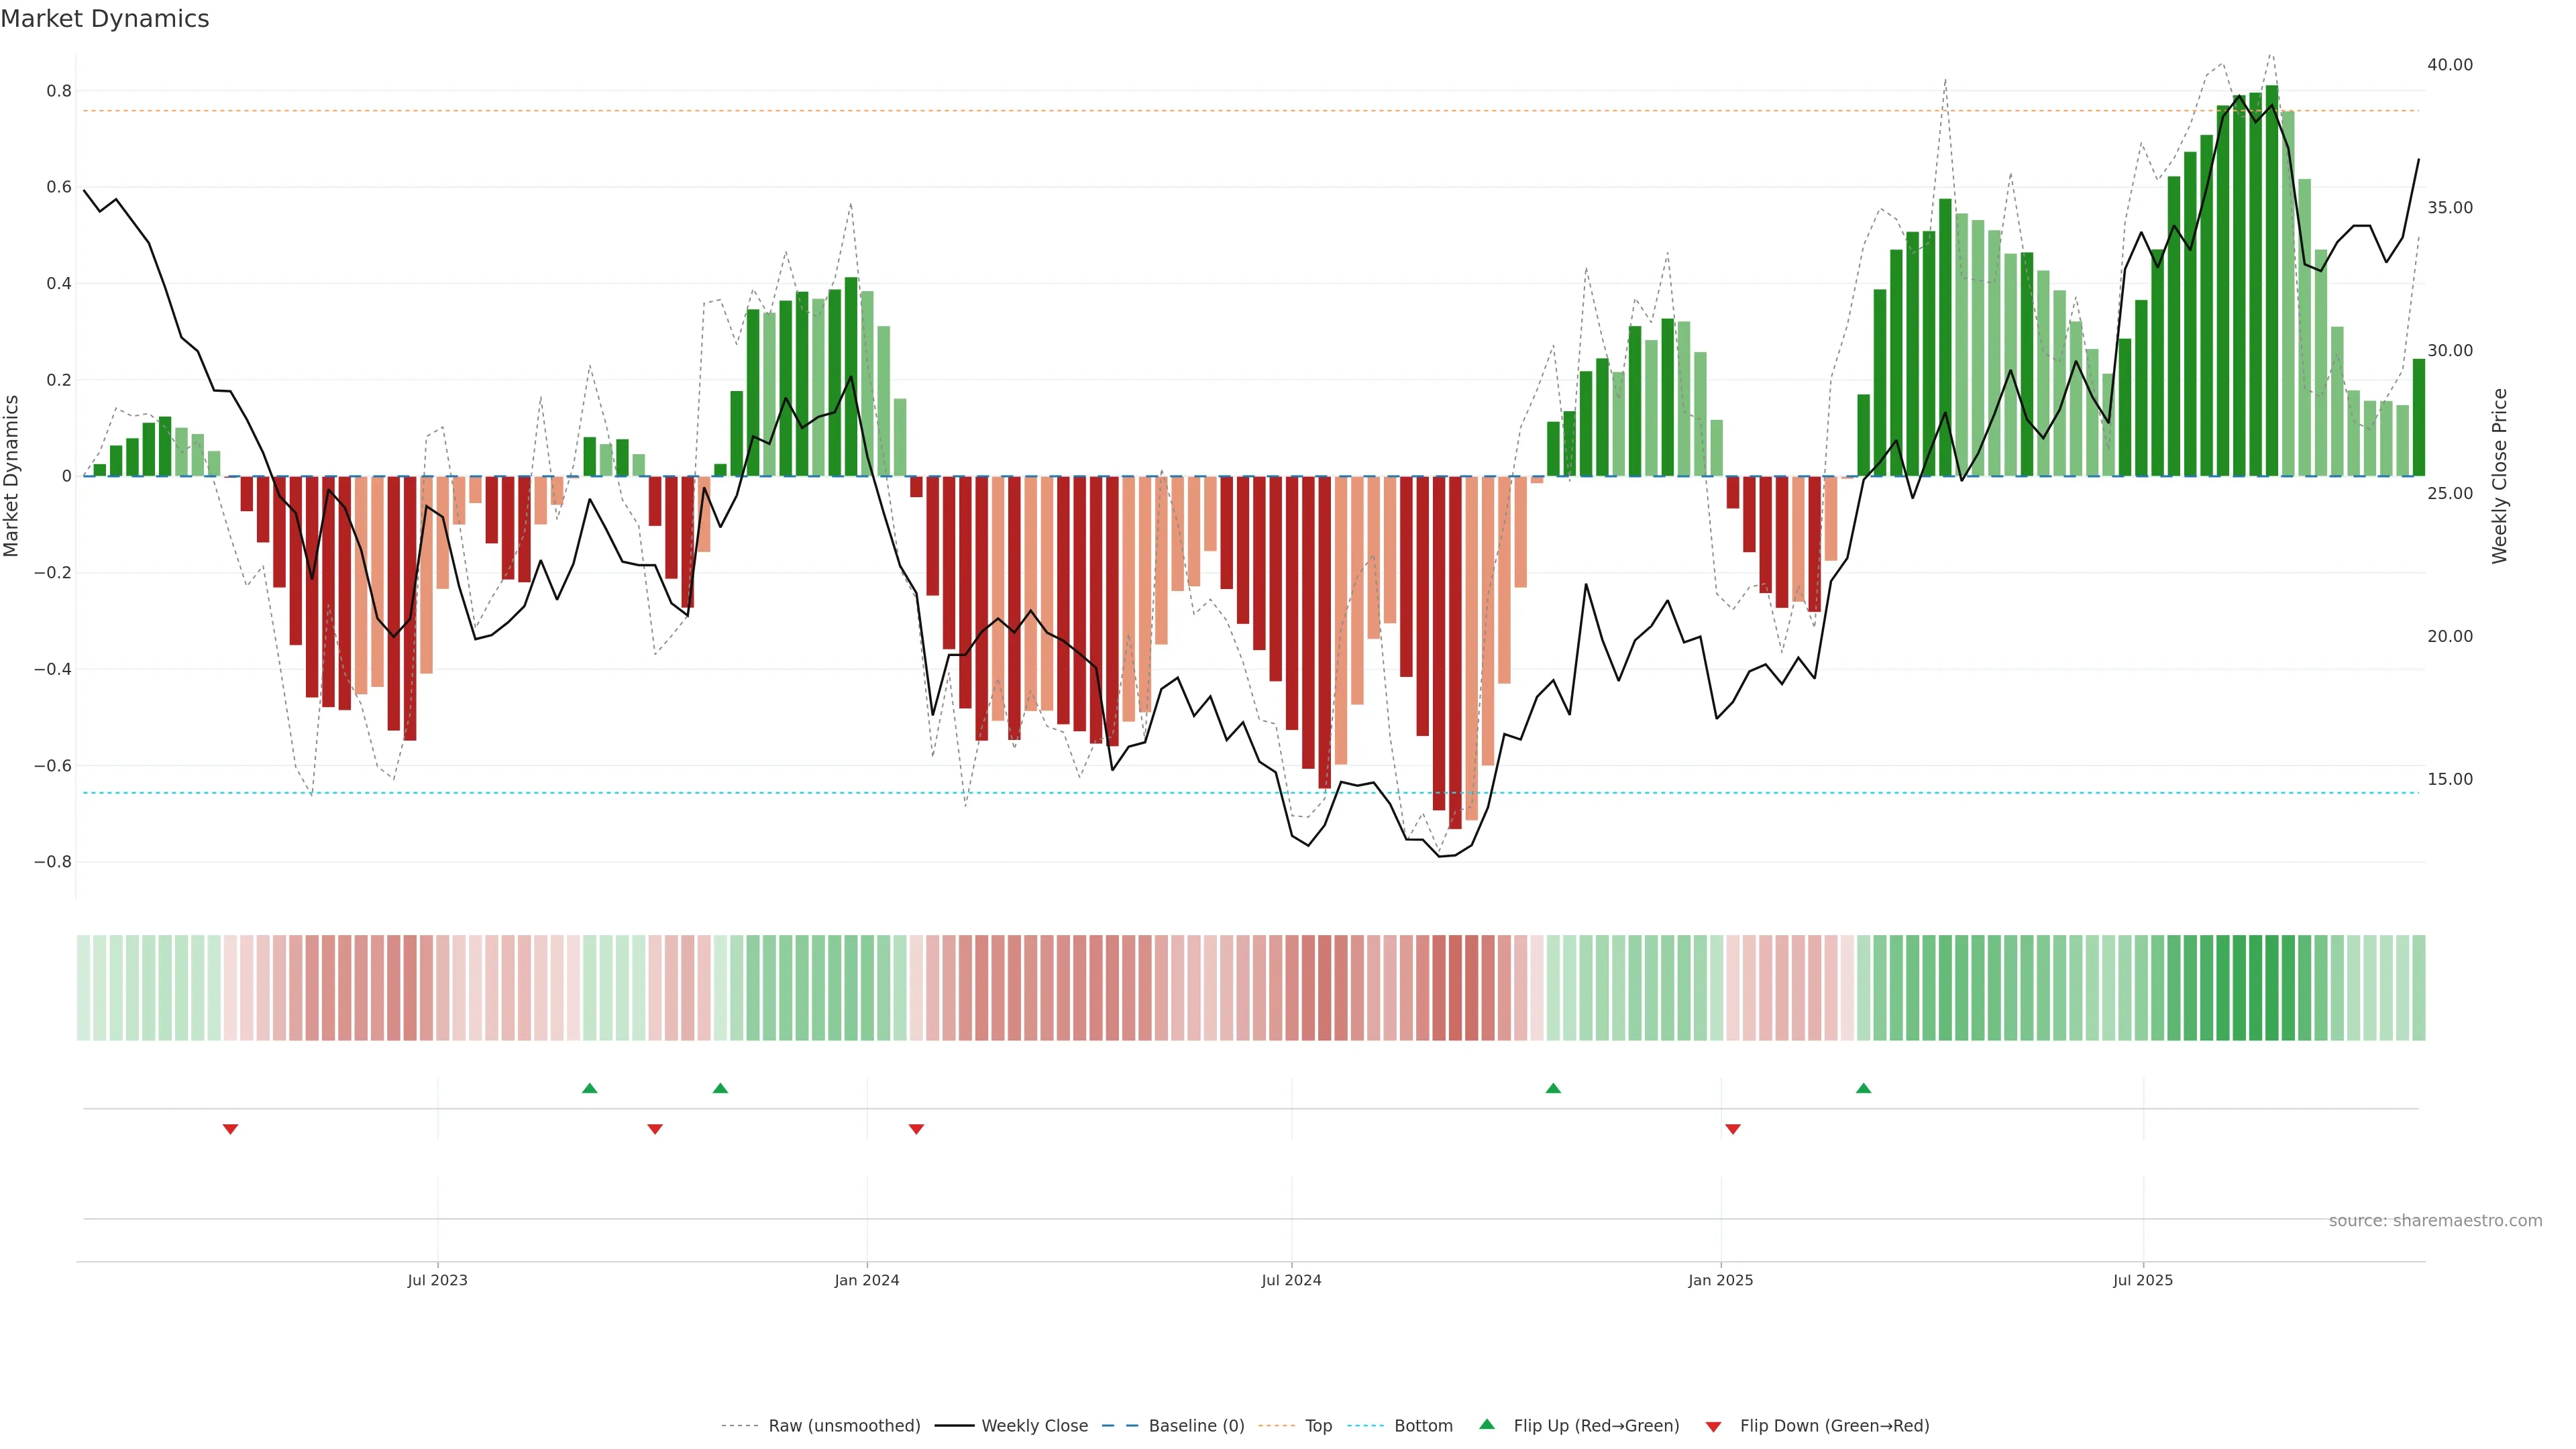Click the Market Dynamics chart title
Viewport: 2576px width, 1449px height.
(105, 19)
